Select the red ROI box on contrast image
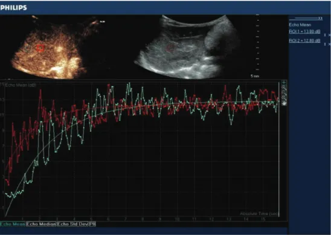This screenshot has height=235, width=331. (40, 48)
